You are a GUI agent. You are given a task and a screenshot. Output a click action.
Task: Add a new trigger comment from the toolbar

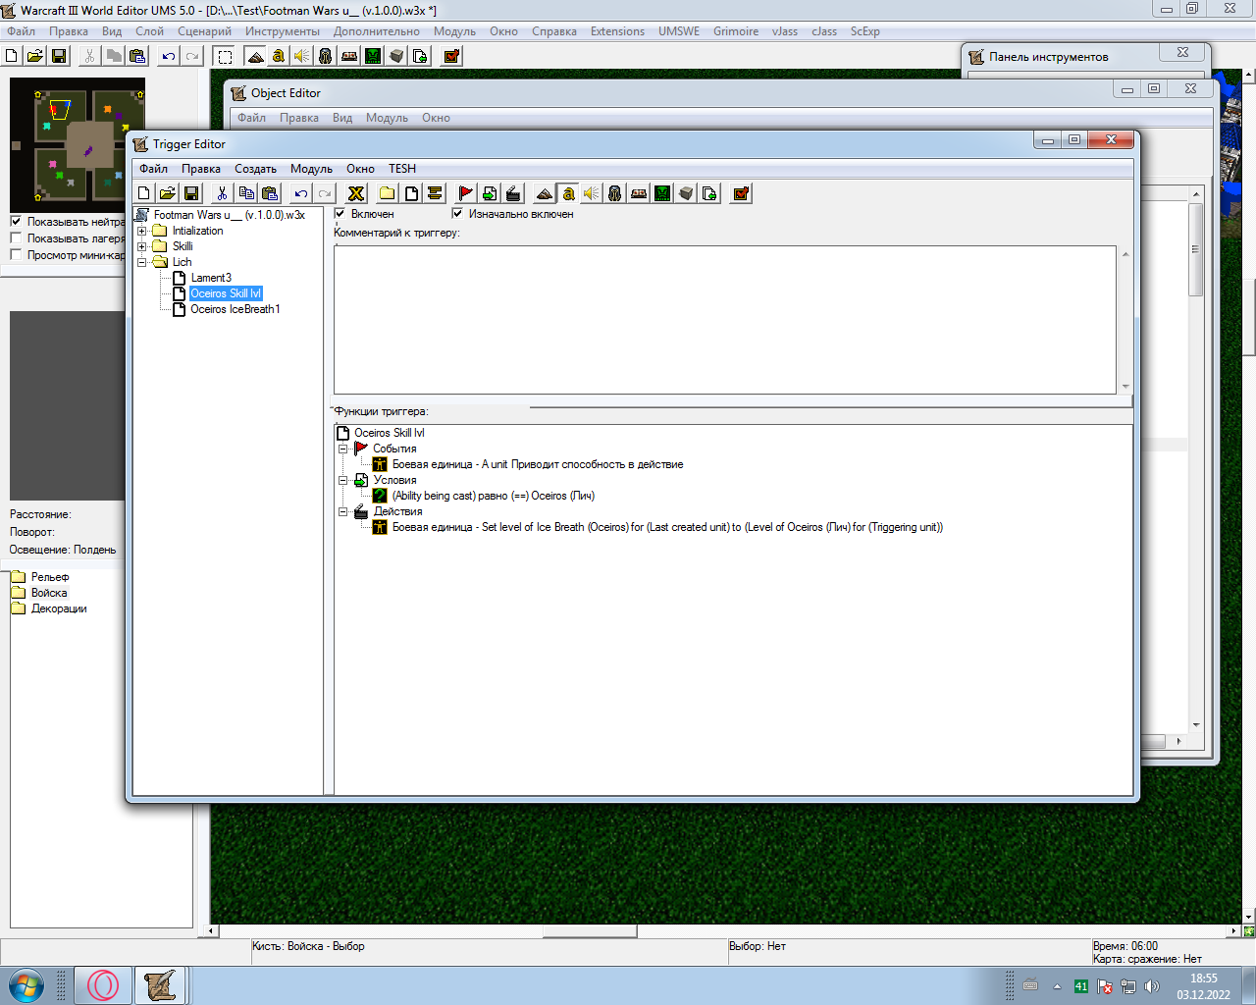click(435, 193)
